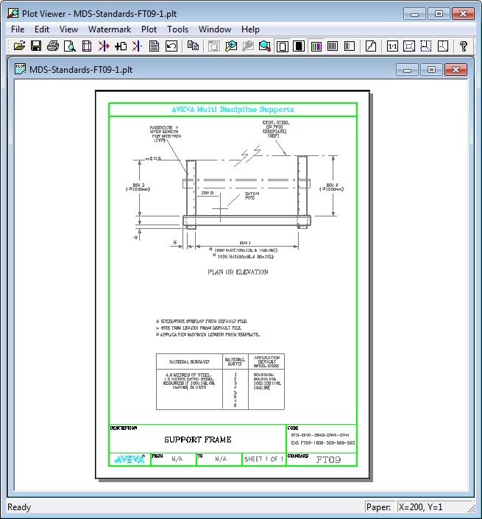Click the magnifier zoom tool icon

pyautogui.click(x=264, y=46)
